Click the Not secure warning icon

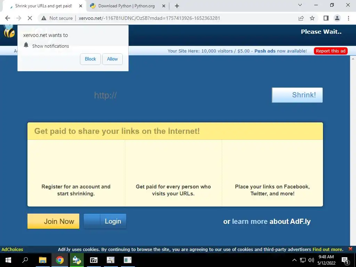tap(44, 18)
